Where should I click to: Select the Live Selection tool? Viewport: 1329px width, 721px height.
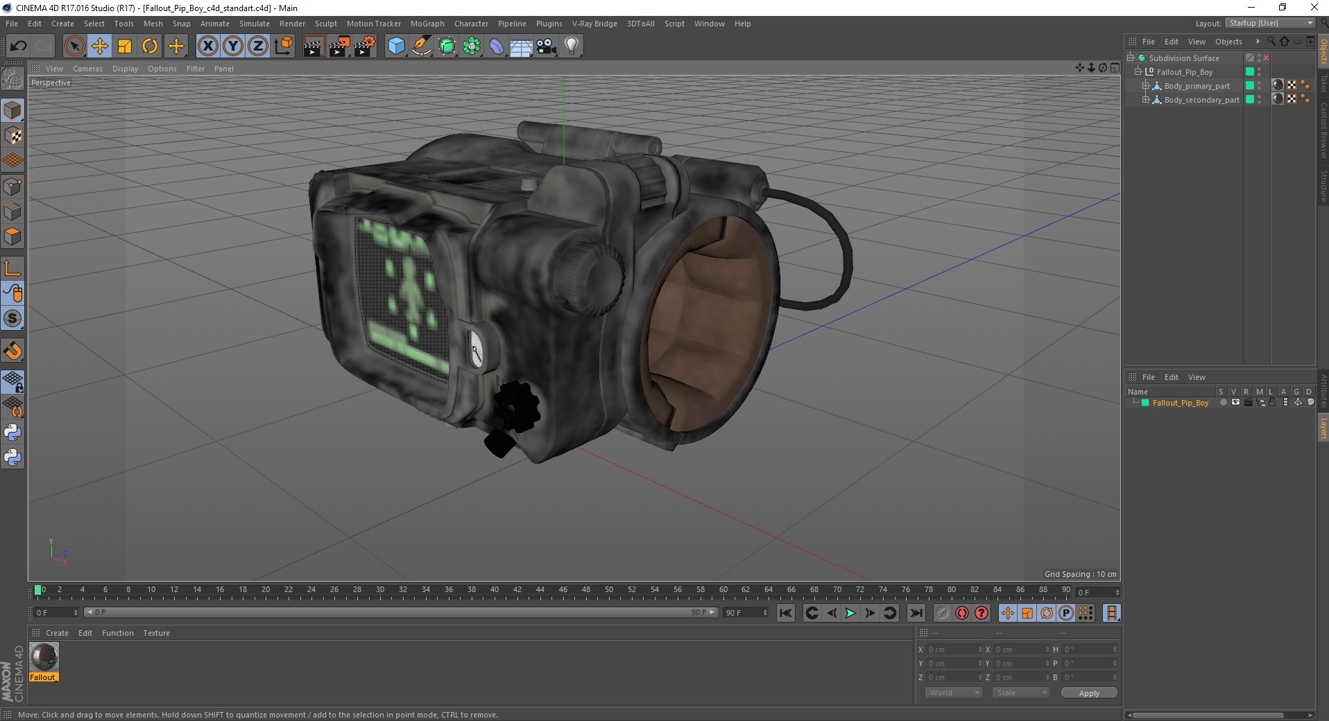(x=74, y=46)
